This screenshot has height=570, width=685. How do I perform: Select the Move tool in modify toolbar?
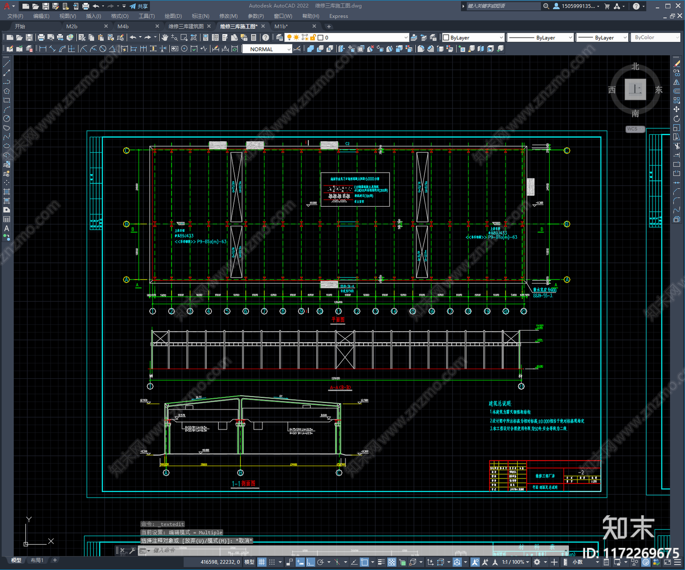(x=677, y=109)
